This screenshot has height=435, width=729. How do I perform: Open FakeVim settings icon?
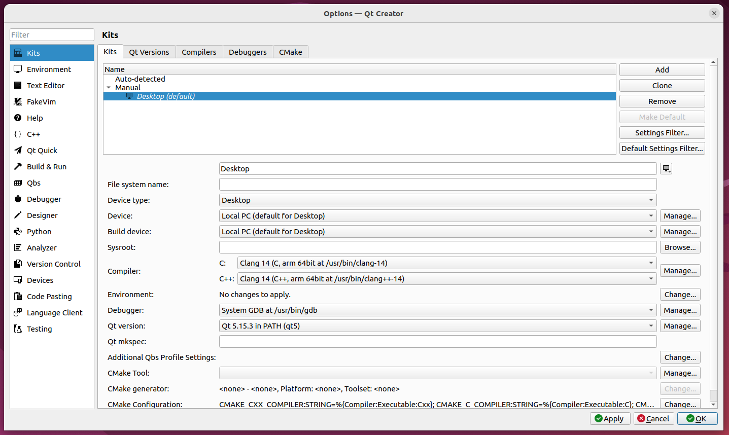[x=18, y=101]
